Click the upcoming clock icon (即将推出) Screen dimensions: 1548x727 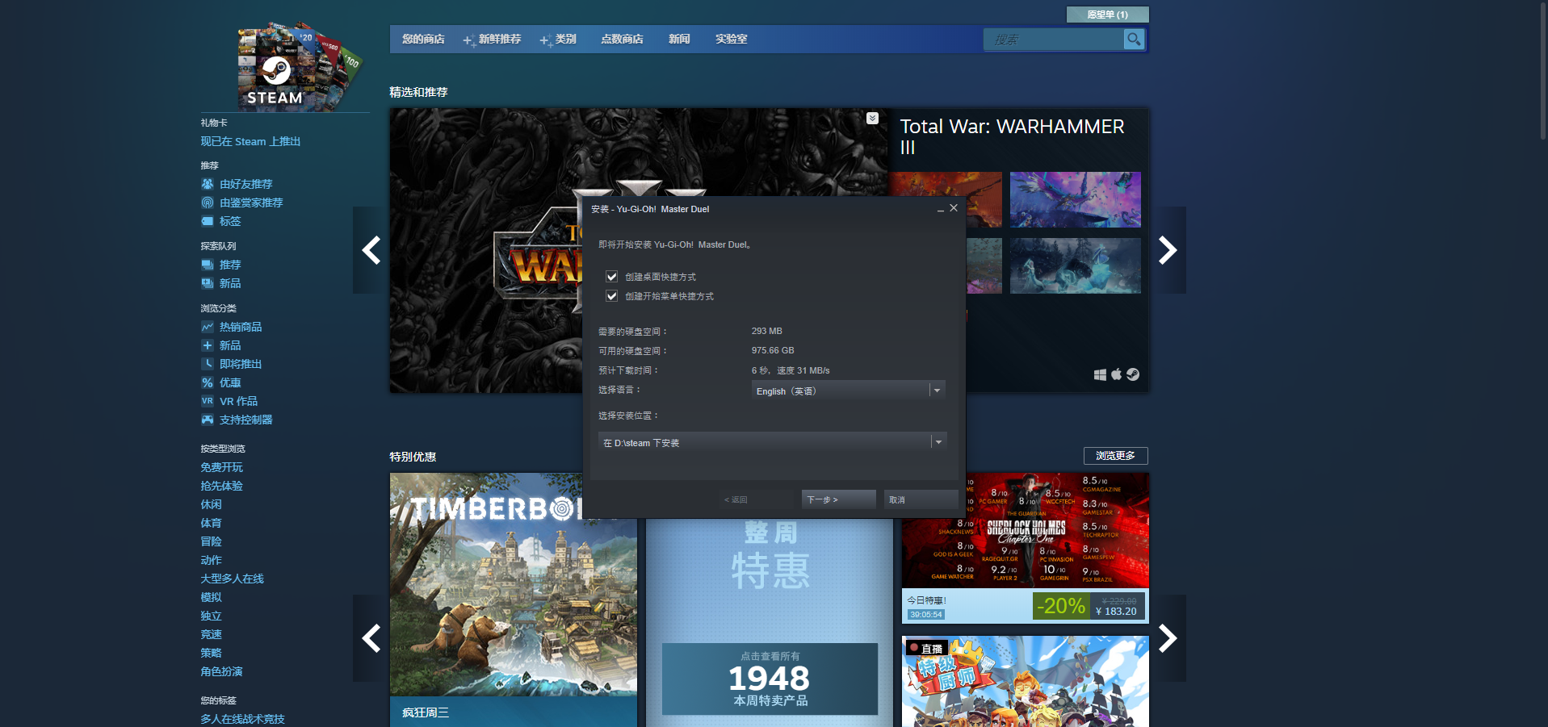pos(208,364)
